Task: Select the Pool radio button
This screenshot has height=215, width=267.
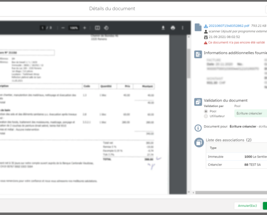Action: (206, 111)
